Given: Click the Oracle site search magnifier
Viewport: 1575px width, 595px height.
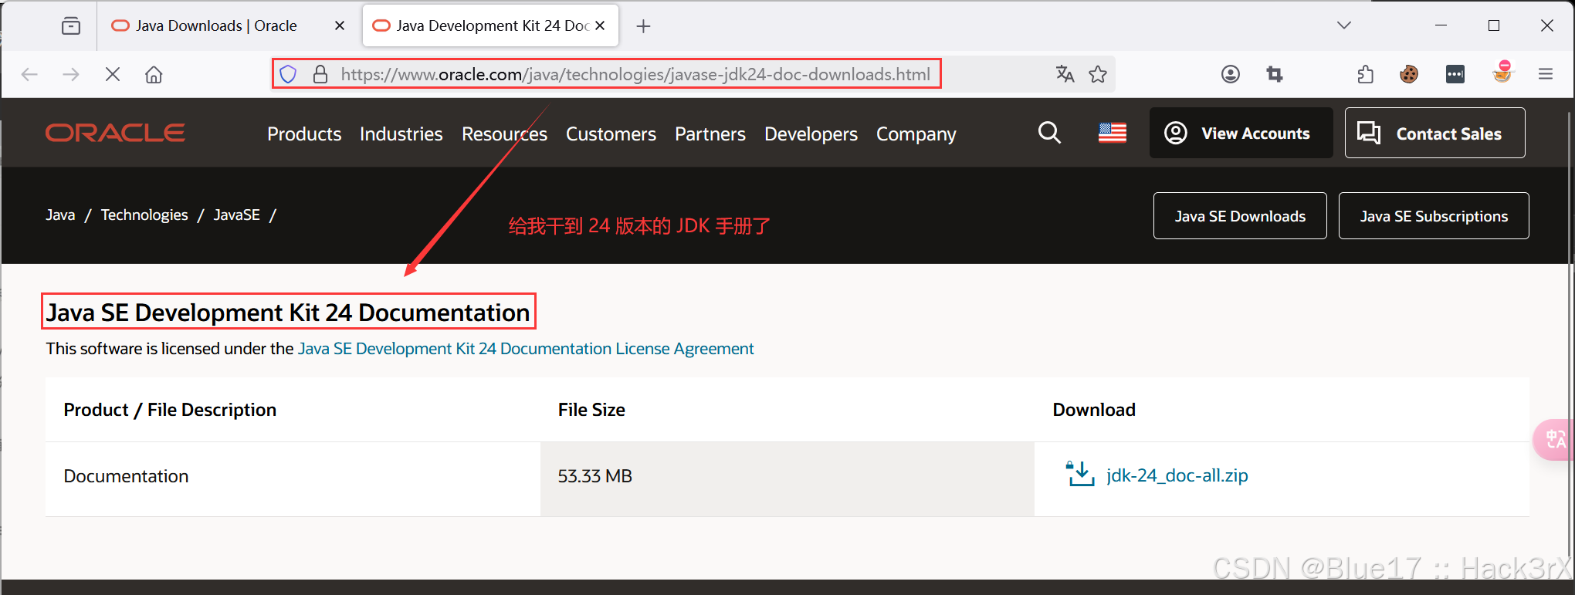Looking at the screenshot, I should 1049,133.
